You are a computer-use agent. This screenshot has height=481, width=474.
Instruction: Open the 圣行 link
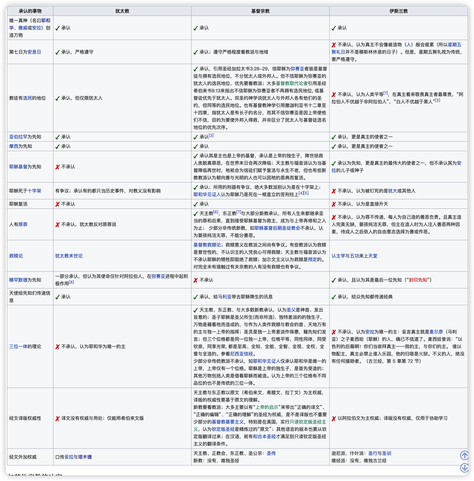tap(373, 453)
